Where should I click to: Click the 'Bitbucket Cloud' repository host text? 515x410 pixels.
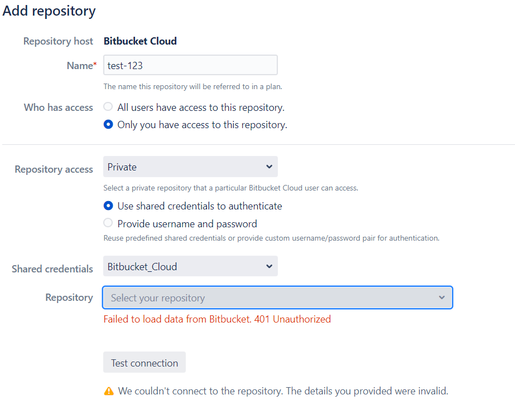tap(140, 41)
